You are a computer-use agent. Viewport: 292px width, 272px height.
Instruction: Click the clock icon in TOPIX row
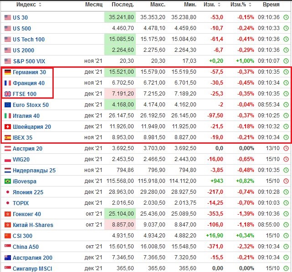pos(286,203)
